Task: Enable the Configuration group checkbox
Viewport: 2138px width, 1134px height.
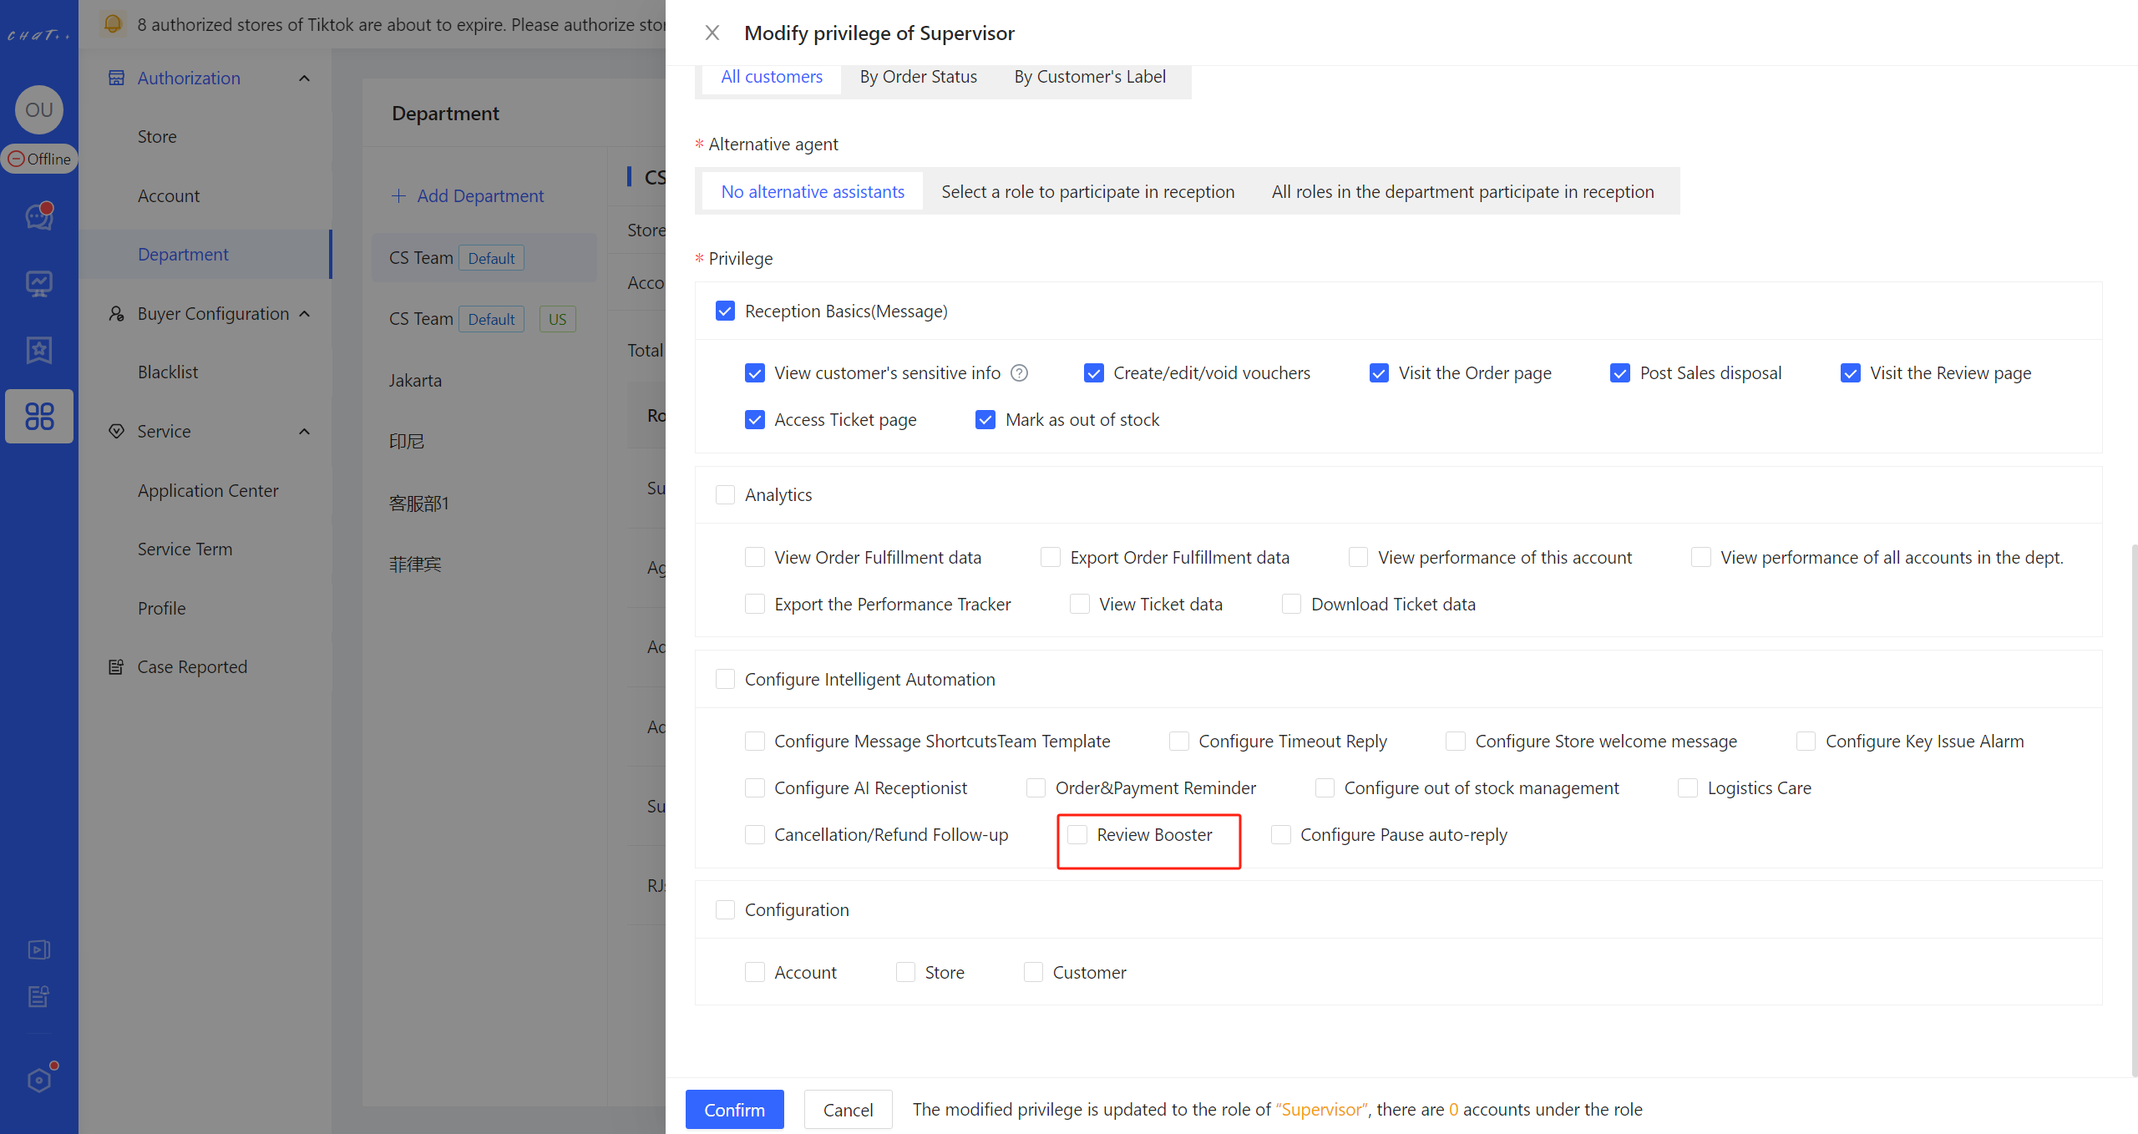Action: click(x=725, y=909)
